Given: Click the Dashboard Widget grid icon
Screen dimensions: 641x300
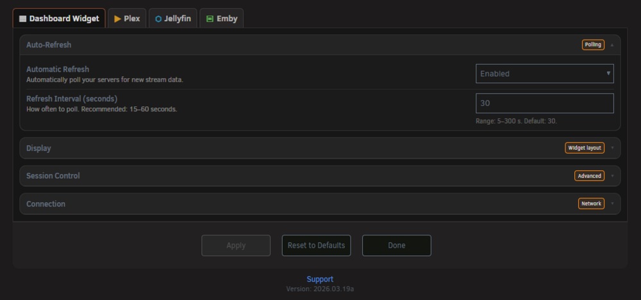Looking at the screenshot, I should click(x=22, y=19).
